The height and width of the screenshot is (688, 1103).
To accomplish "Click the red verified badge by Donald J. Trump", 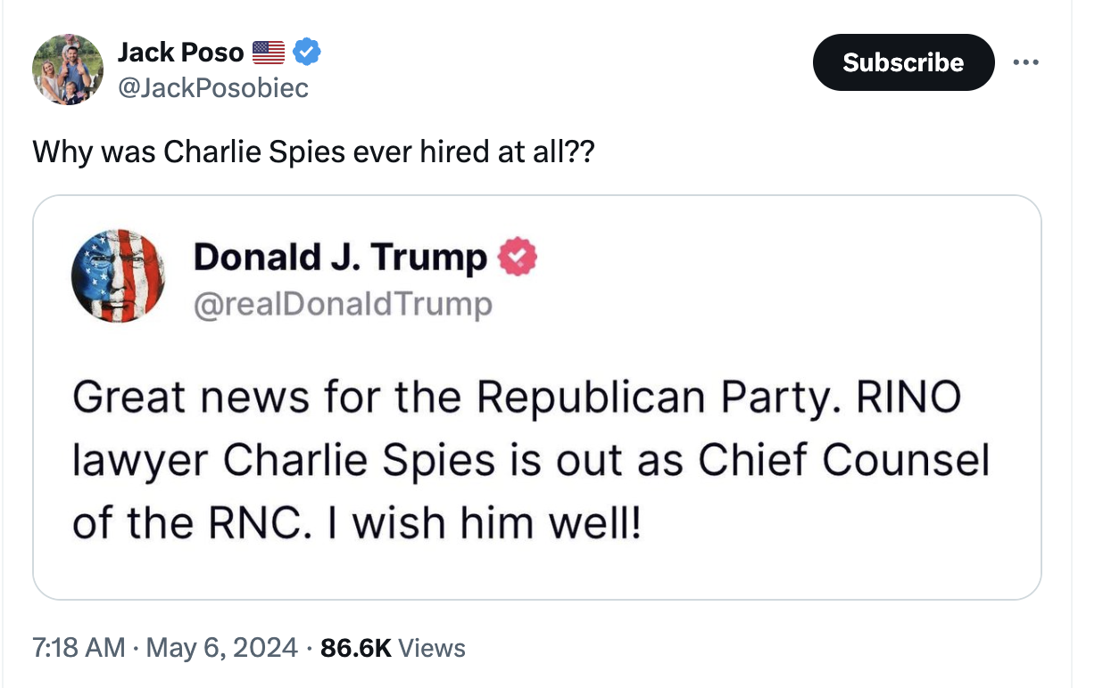I will click(x=517, y=258).
